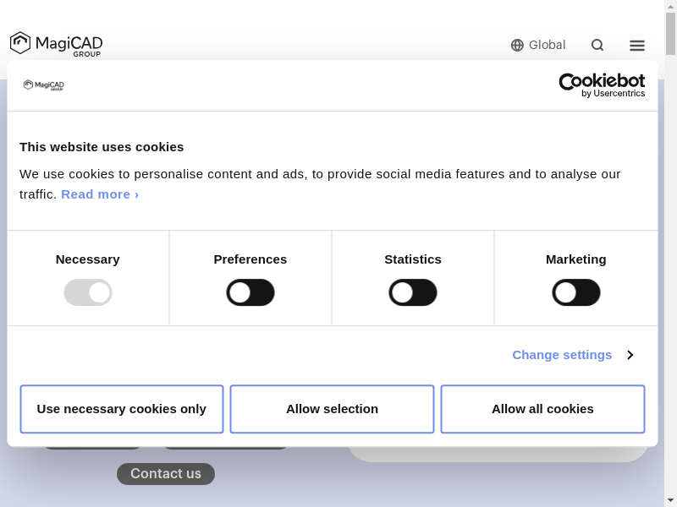Click the page scrollbar down arrow

tap(670, 499)
